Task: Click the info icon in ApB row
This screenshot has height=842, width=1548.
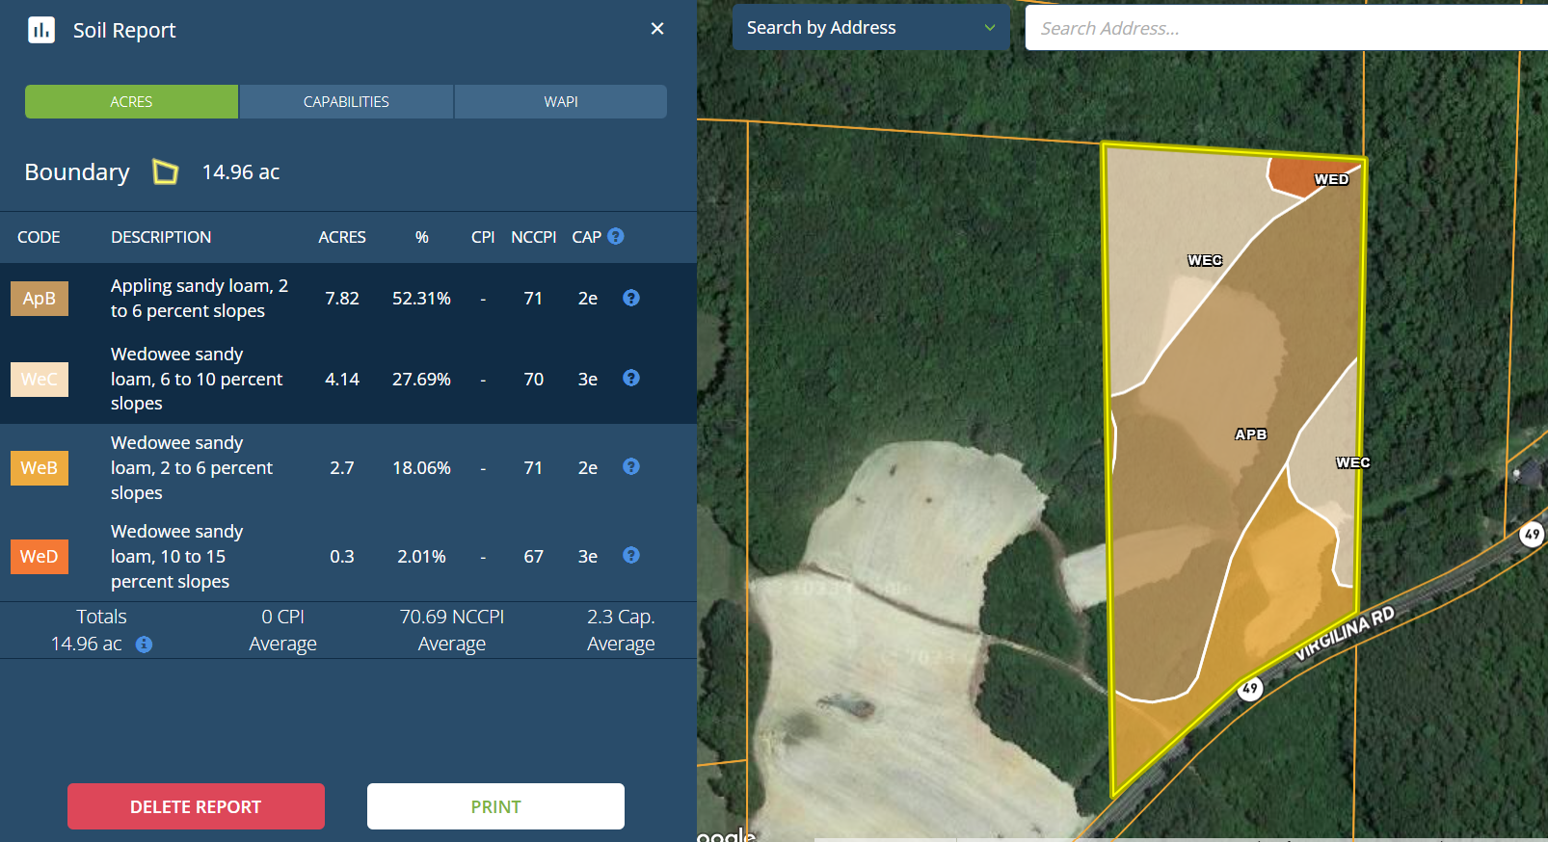Action: tap(631, 298)
